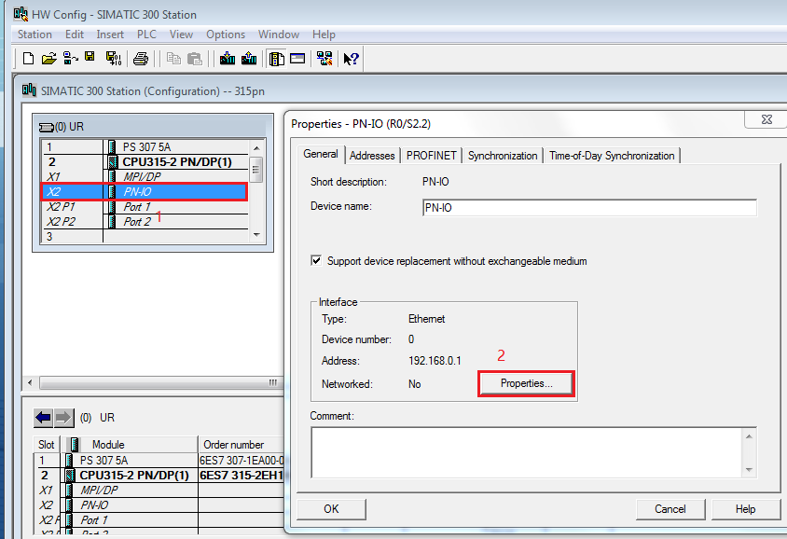This screenshot has height=539, width=787.
Task: Click OK in the Properties dialog
Action: pos(331,509)
